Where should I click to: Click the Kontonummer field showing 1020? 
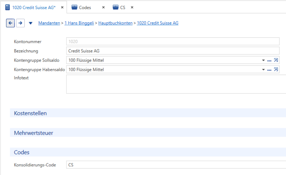[x=173, y=41]
